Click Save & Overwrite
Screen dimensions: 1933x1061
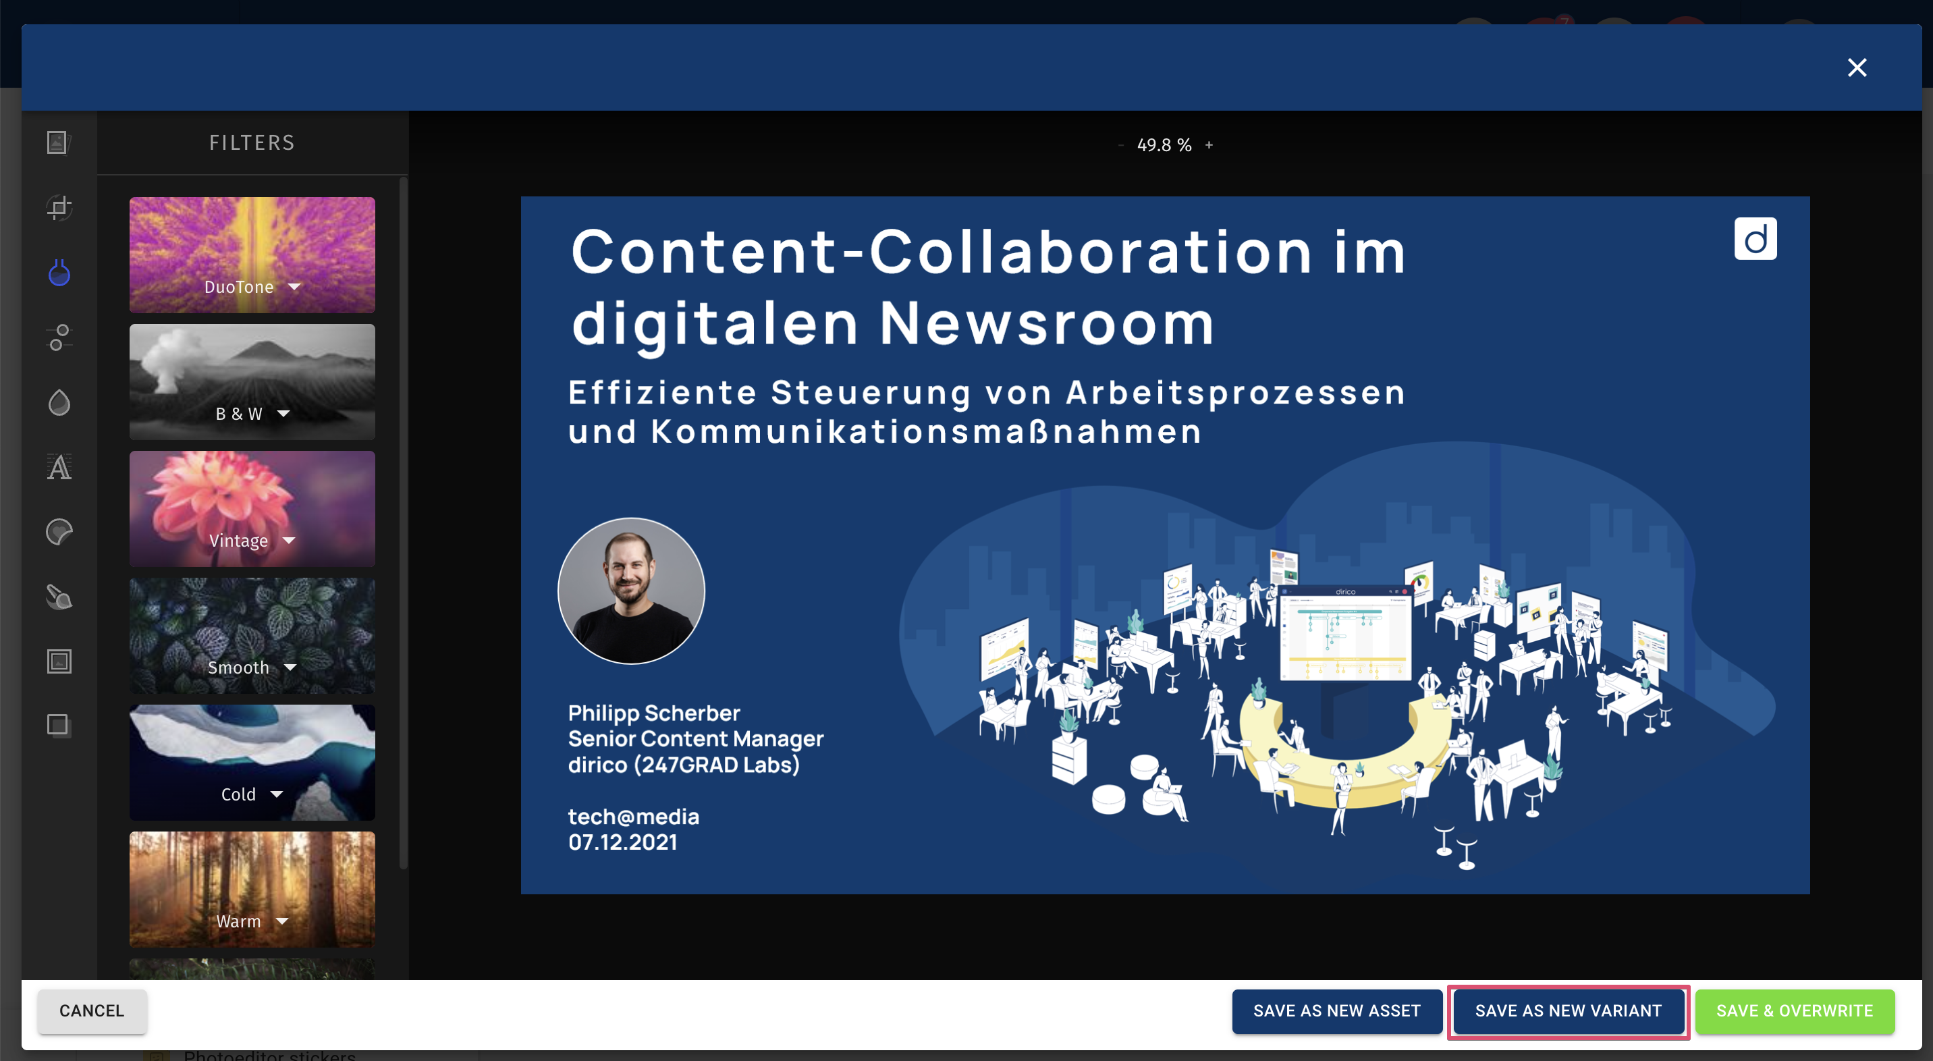click(x=1795, y=1011)
